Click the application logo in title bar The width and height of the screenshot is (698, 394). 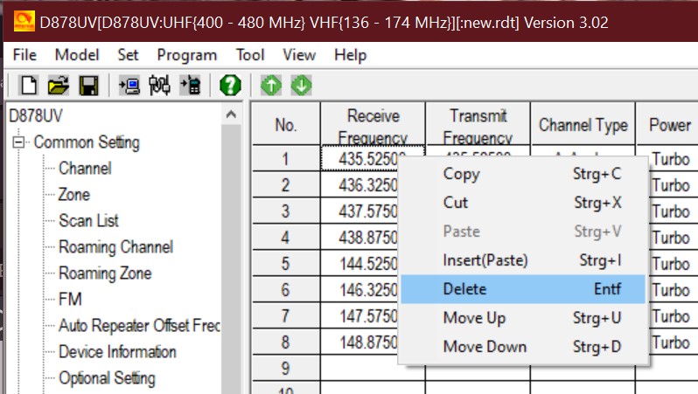point(24,22)
